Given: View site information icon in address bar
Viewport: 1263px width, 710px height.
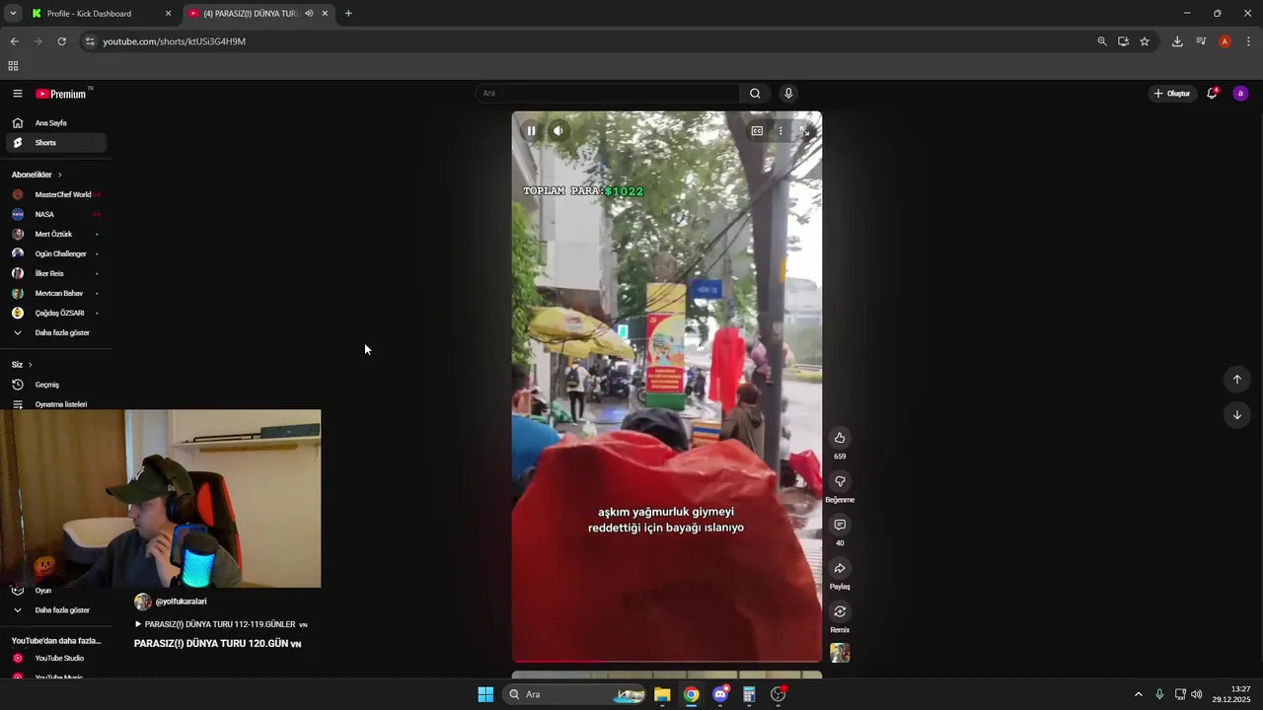Looking at the screenshot, I should click(90, 41).
